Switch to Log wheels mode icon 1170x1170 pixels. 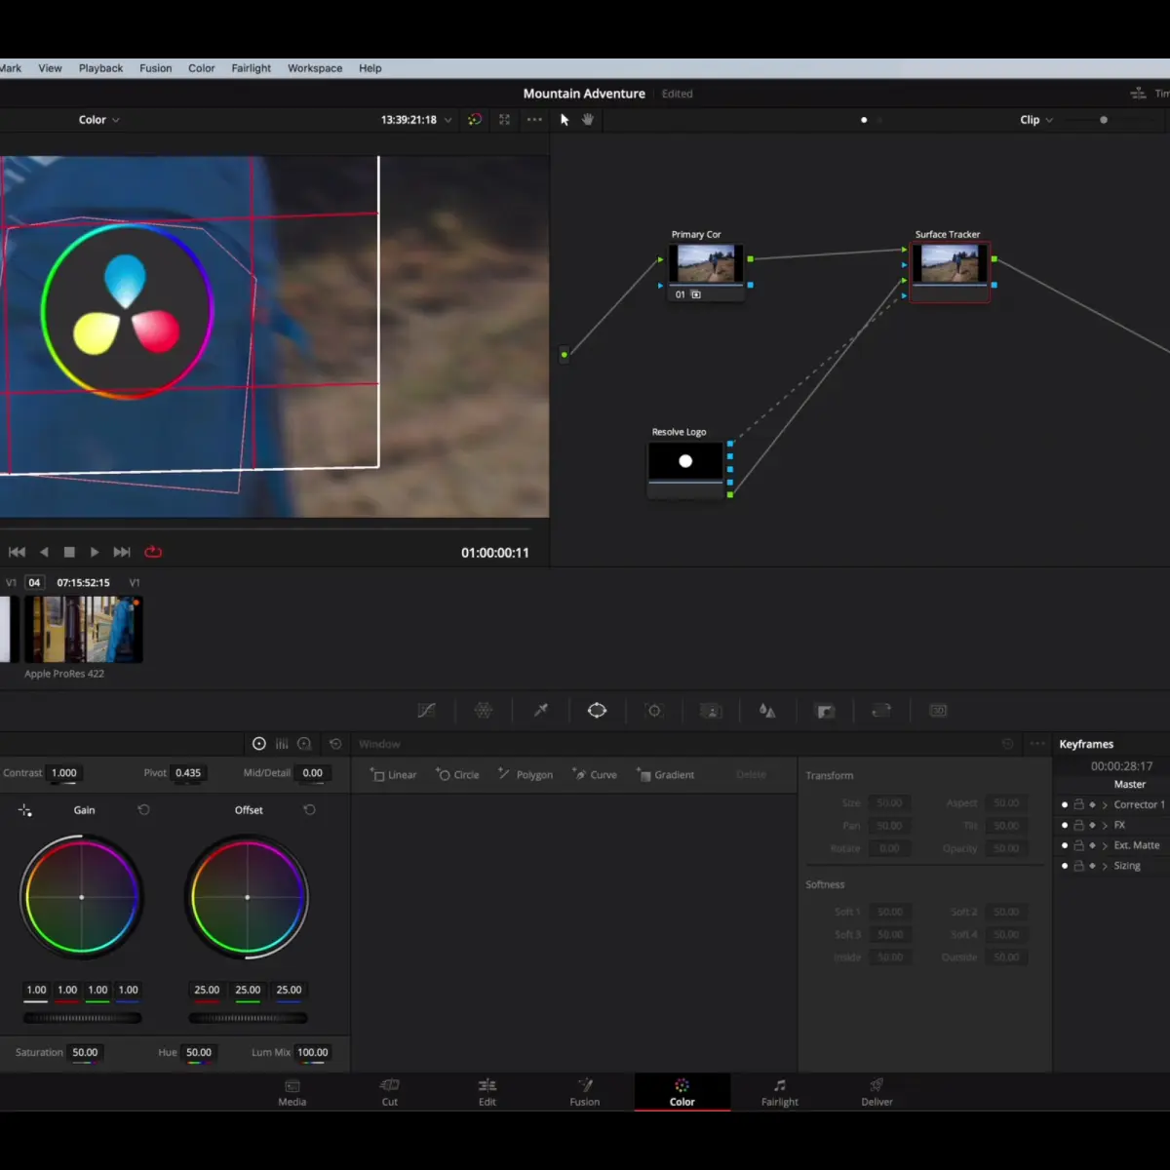[x=304, y=744]
